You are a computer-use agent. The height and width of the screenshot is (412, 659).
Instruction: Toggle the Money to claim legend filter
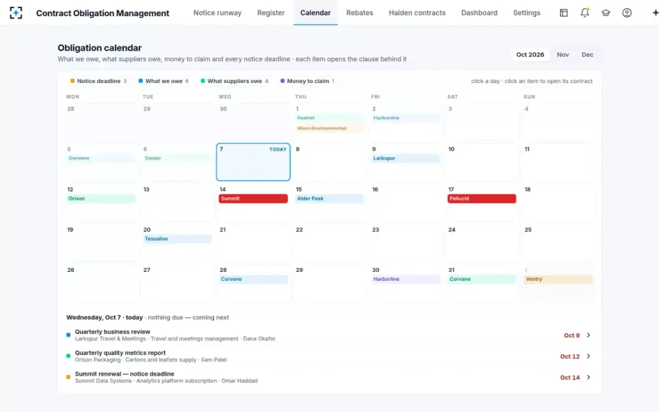tap(307, 81)
